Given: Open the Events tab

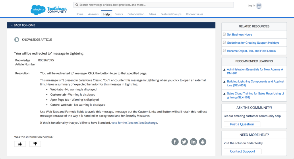Looking at the screenshot, I should pyautogui.click(x=119, y=14).
